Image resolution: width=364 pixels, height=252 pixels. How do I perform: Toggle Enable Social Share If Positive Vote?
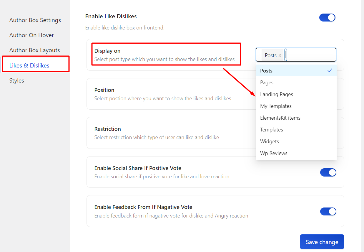coord(328,172)
